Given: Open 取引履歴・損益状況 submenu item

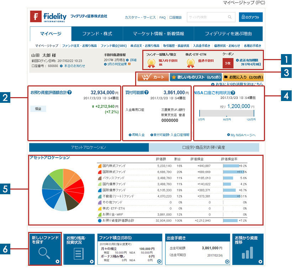Looking at the screenshot, I should click(176, 46).
